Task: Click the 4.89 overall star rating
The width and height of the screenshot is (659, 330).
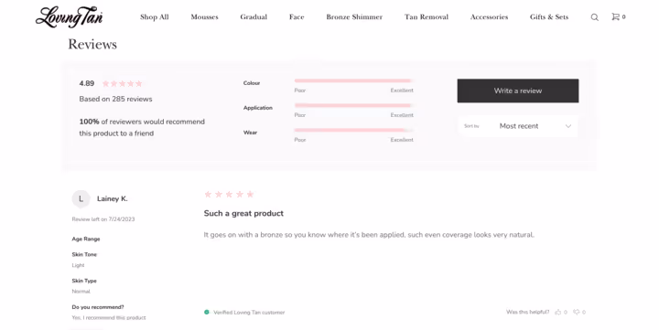Action: point(123,83)
